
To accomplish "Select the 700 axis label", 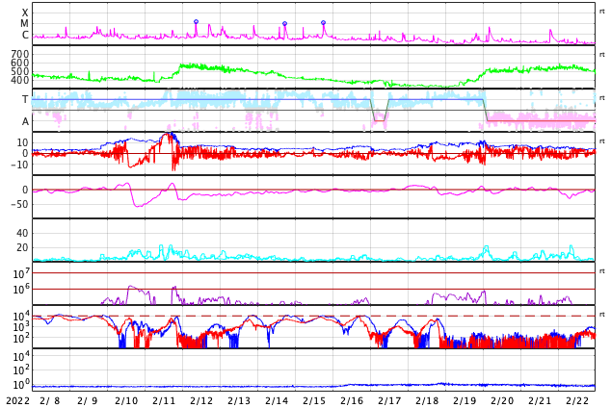I will click(20, 54).
